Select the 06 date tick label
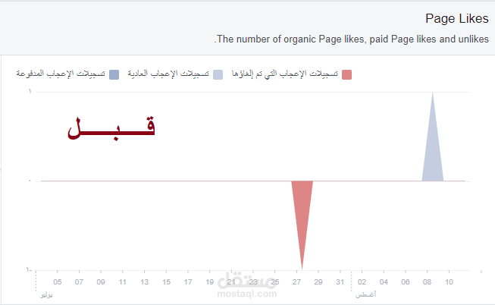This screenshot has width=495, height=305. (x=406, y=282)
